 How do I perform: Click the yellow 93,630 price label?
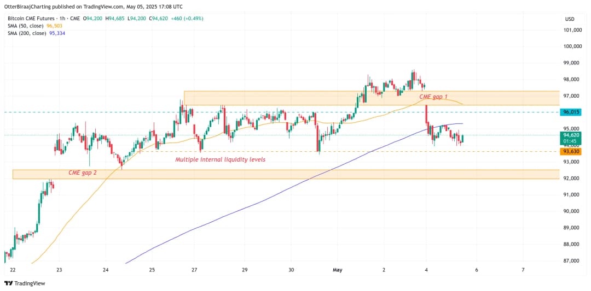tap(571, 152)
